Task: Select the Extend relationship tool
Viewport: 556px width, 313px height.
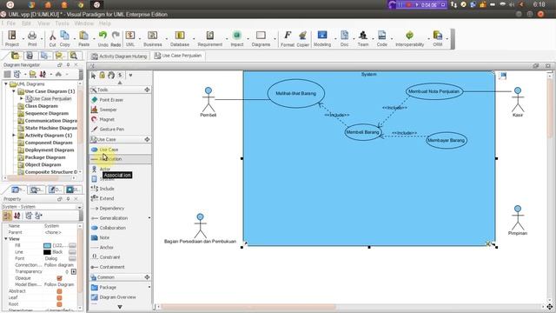Action: pos(120,198)
